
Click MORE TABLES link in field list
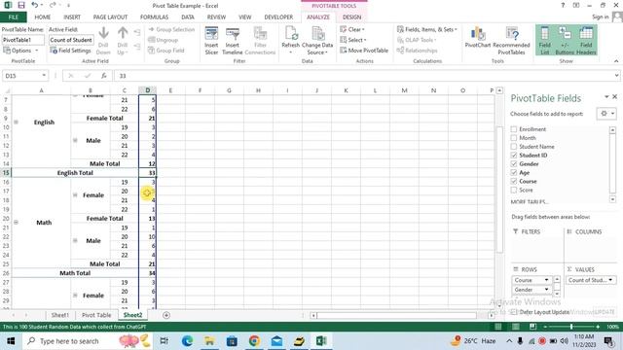tap(530, 202)
